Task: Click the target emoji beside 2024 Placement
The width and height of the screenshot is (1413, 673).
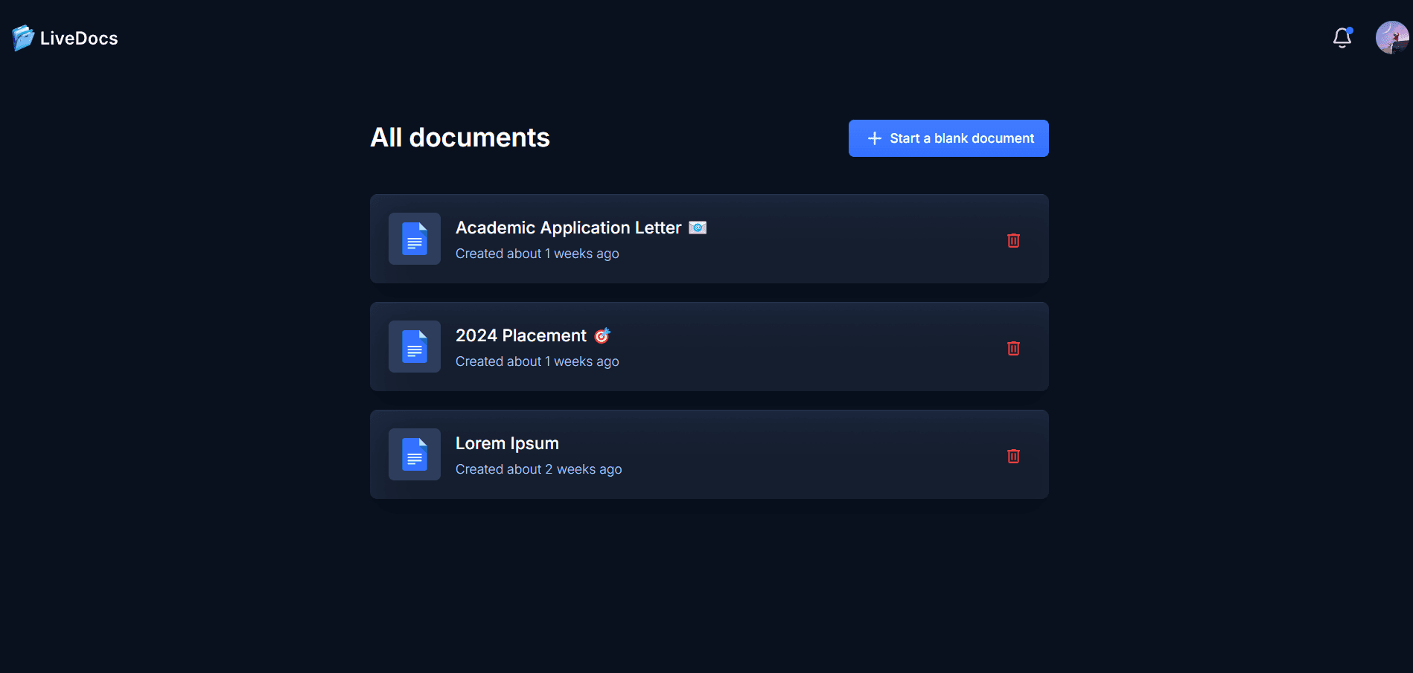Action: [602, 335]
